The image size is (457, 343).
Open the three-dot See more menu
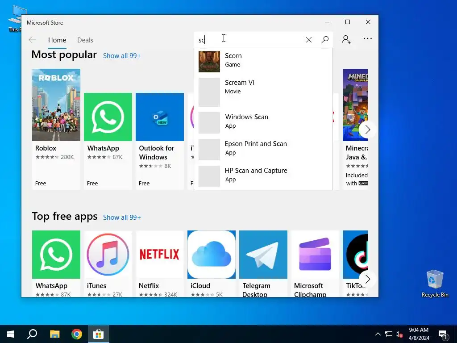pos(368,38)
